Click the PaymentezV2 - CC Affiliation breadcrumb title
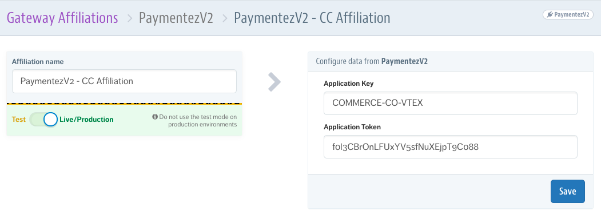 click(x=312, y=18)
